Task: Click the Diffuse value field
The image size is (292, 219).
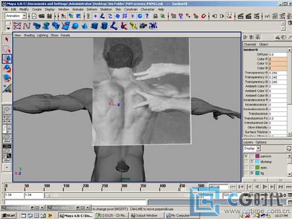Action: [277, 54]
